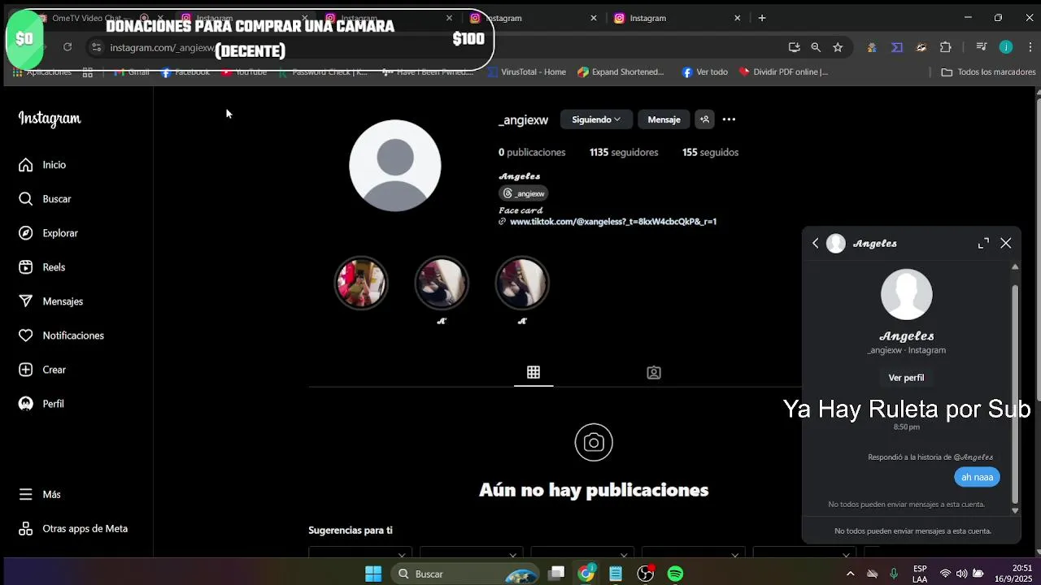Open a new Chrome tab

[762, 18]
